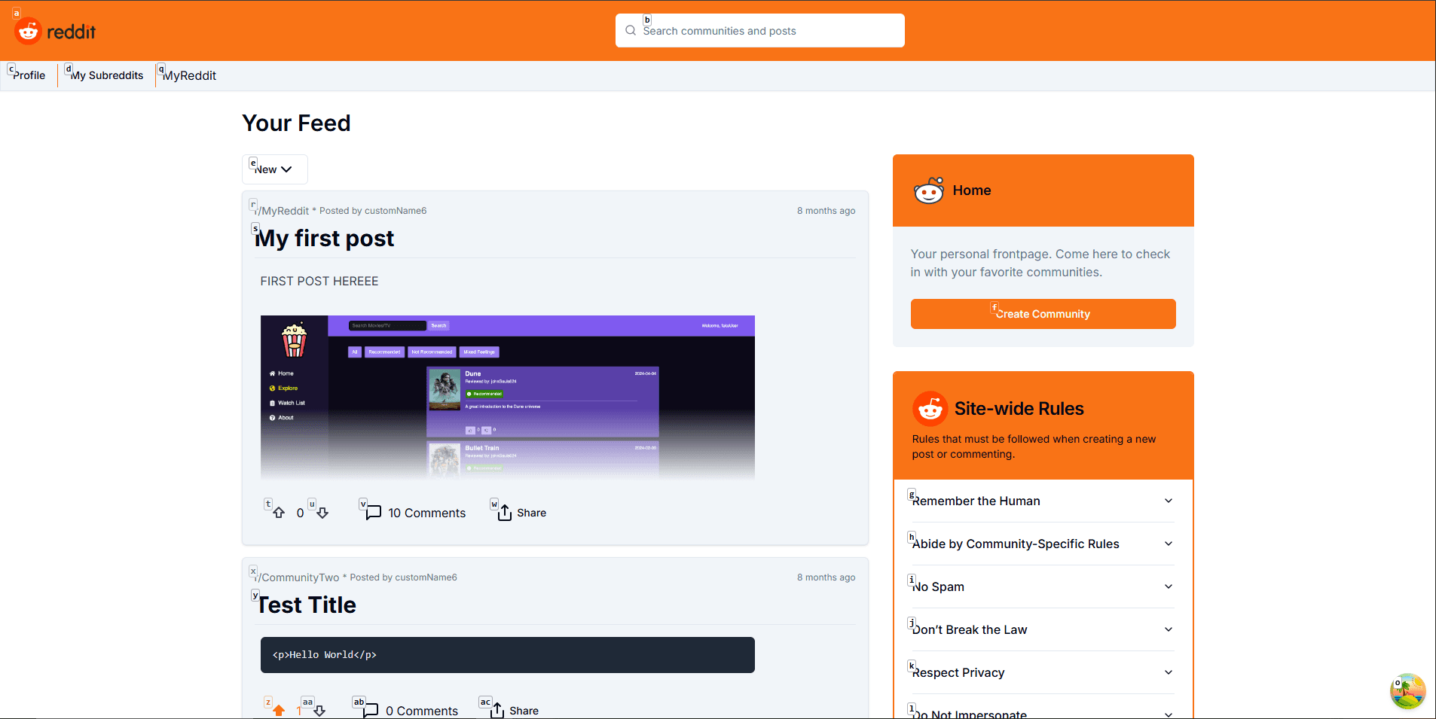
Task: Downvote the 'Test Title' post
Action: pos(319,711)
